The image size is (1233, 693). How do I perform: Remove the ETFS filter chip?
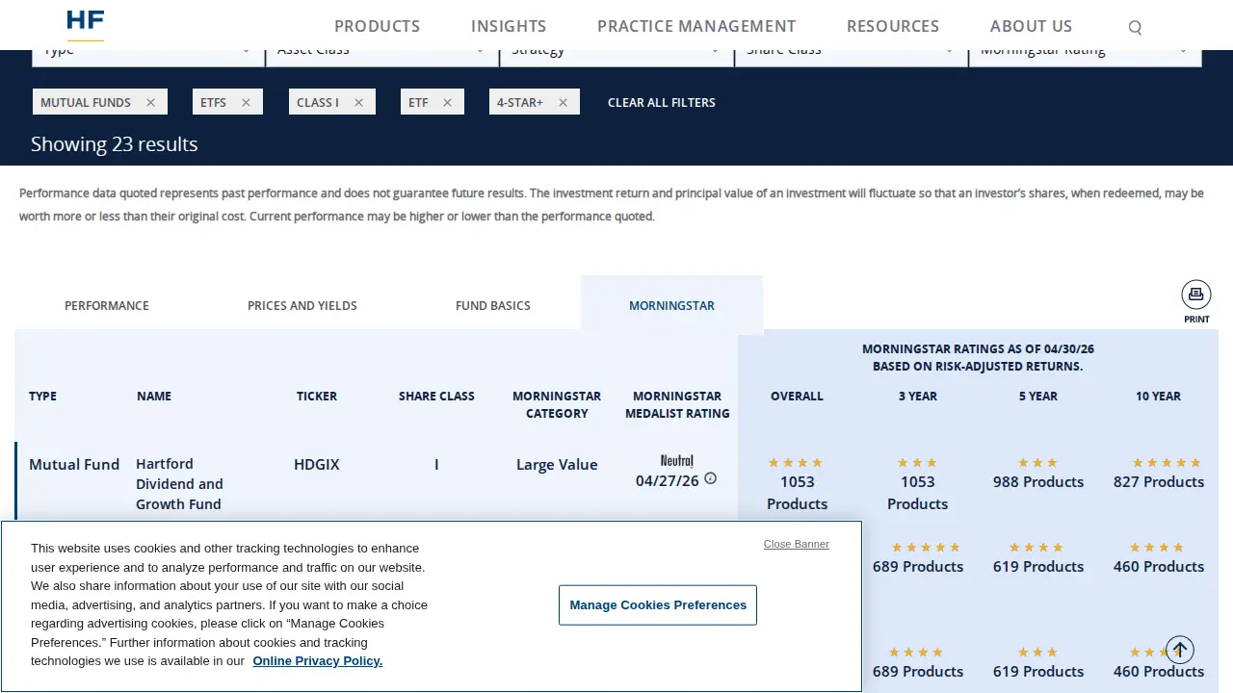[x=246, y=102]
